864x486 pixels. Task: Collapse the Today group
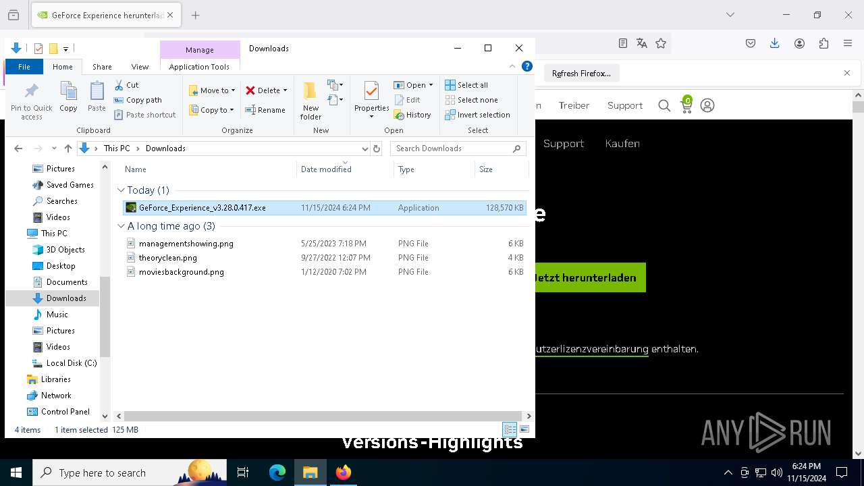pyautogui.click(x=122, y=190)
